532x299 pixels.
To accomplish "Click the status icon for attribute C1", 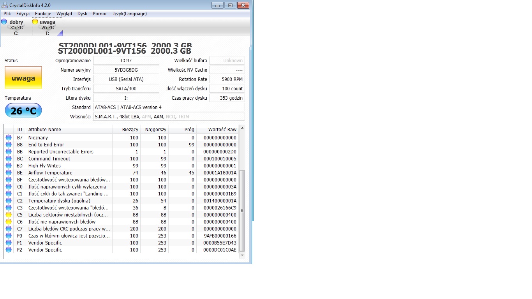I will click(9, 193).
